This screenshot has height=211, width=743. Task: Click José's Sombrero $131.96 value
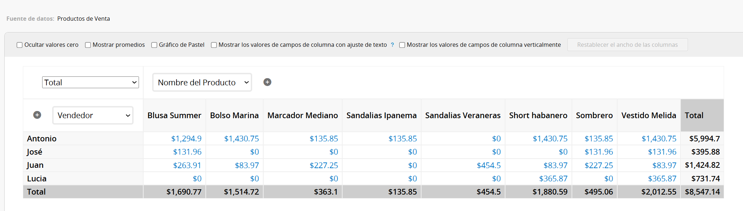tap(598, 152)
